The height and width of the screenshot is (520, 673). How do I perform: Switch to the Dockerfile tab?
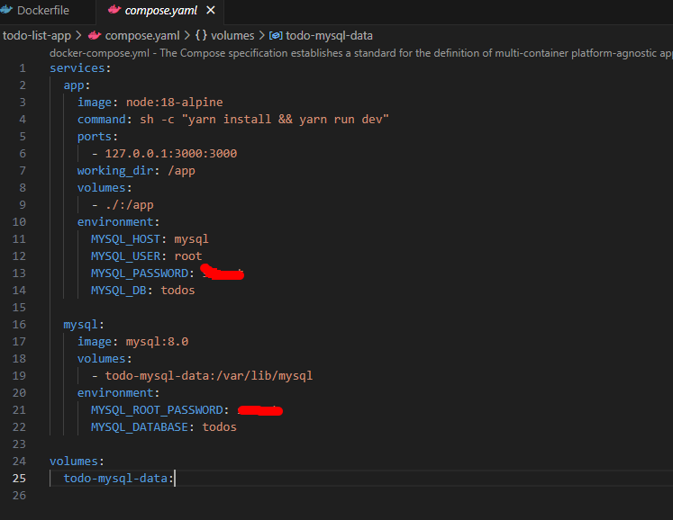(x=42, y=11)
